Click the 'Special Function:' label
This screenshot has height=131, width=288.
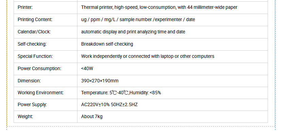[35, 56]
